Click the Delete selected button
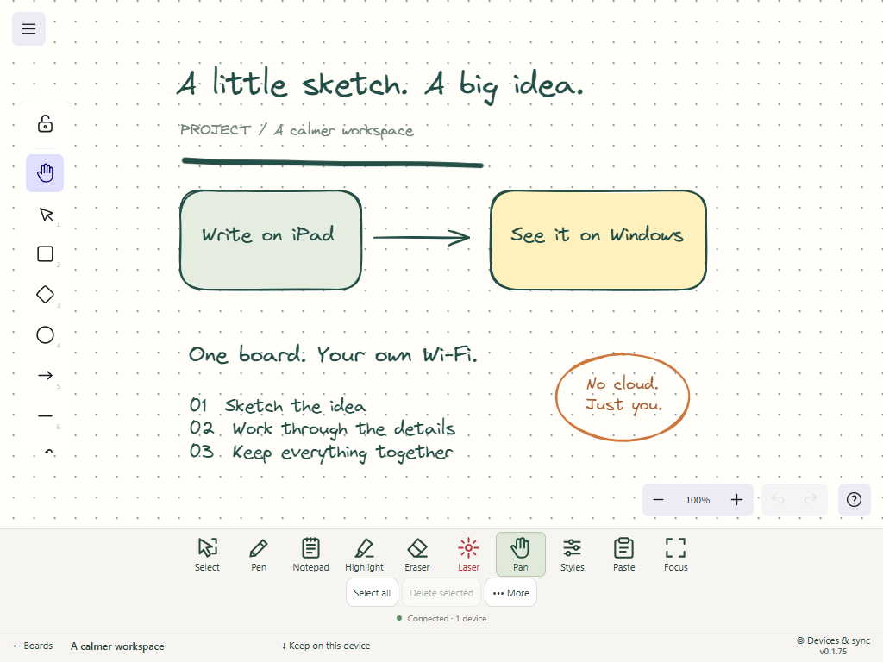The height and width of the screenshot is (662, 883). [x=441, y=593]
